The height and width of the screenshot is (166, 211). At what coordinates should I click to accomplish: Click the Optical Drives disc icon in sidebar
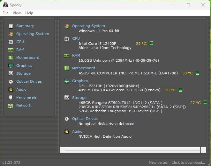11,82
